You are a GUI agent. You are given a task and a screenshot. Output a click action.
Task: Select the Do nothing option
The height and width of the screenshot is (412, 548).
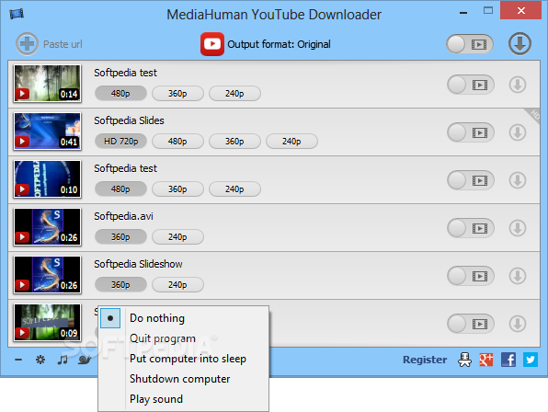184,318
